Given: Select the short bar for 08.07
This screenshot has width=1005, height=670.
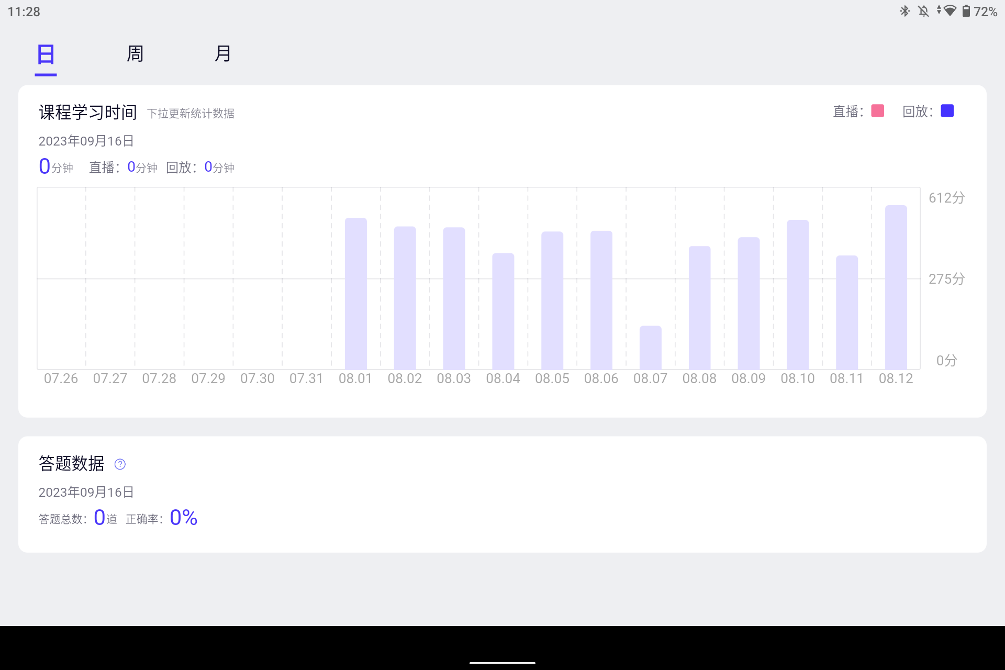Looking at the screenshot, I should click(x=651, y=348).
